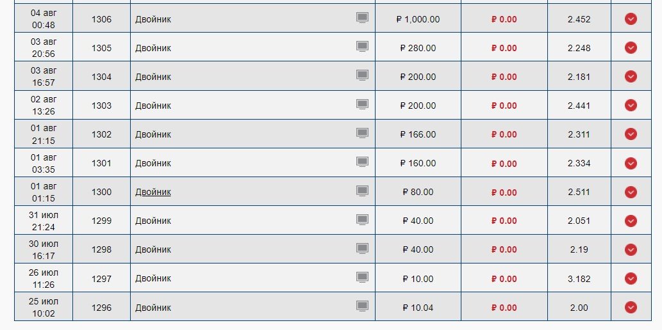The image size is (662, 330).
Task: Click the monitor icon in row 1296
Action: coord(362,306)
